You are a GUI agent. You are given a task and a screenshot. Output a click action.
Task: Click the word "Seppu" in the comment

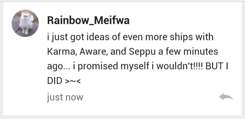(x=142, y=52)
